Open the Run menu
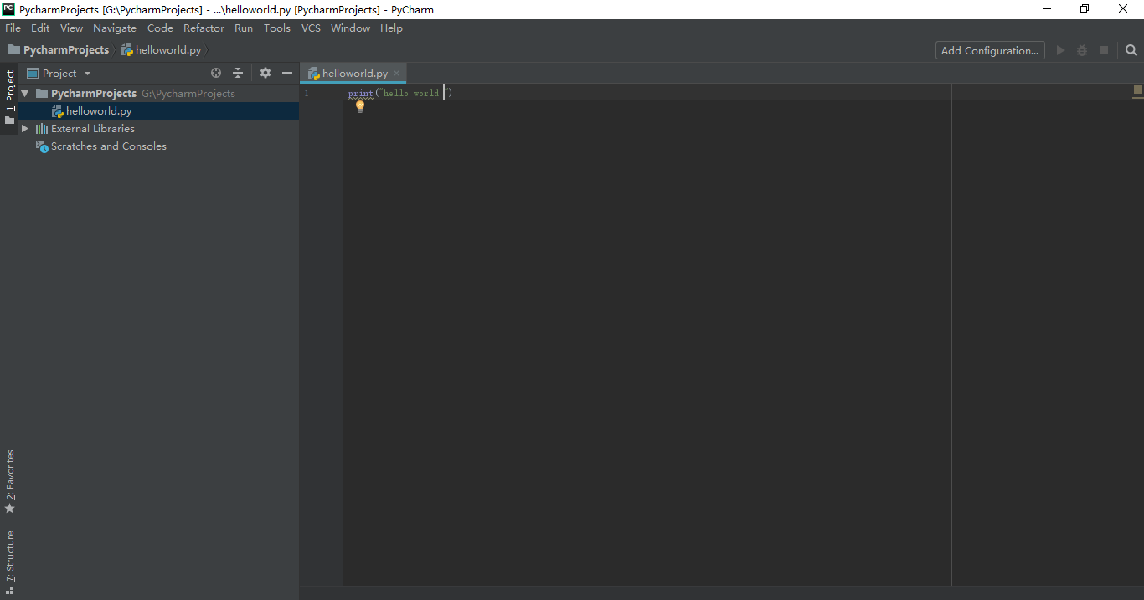The width and height of the screenshot is (1144, 600). pos(244,28)
